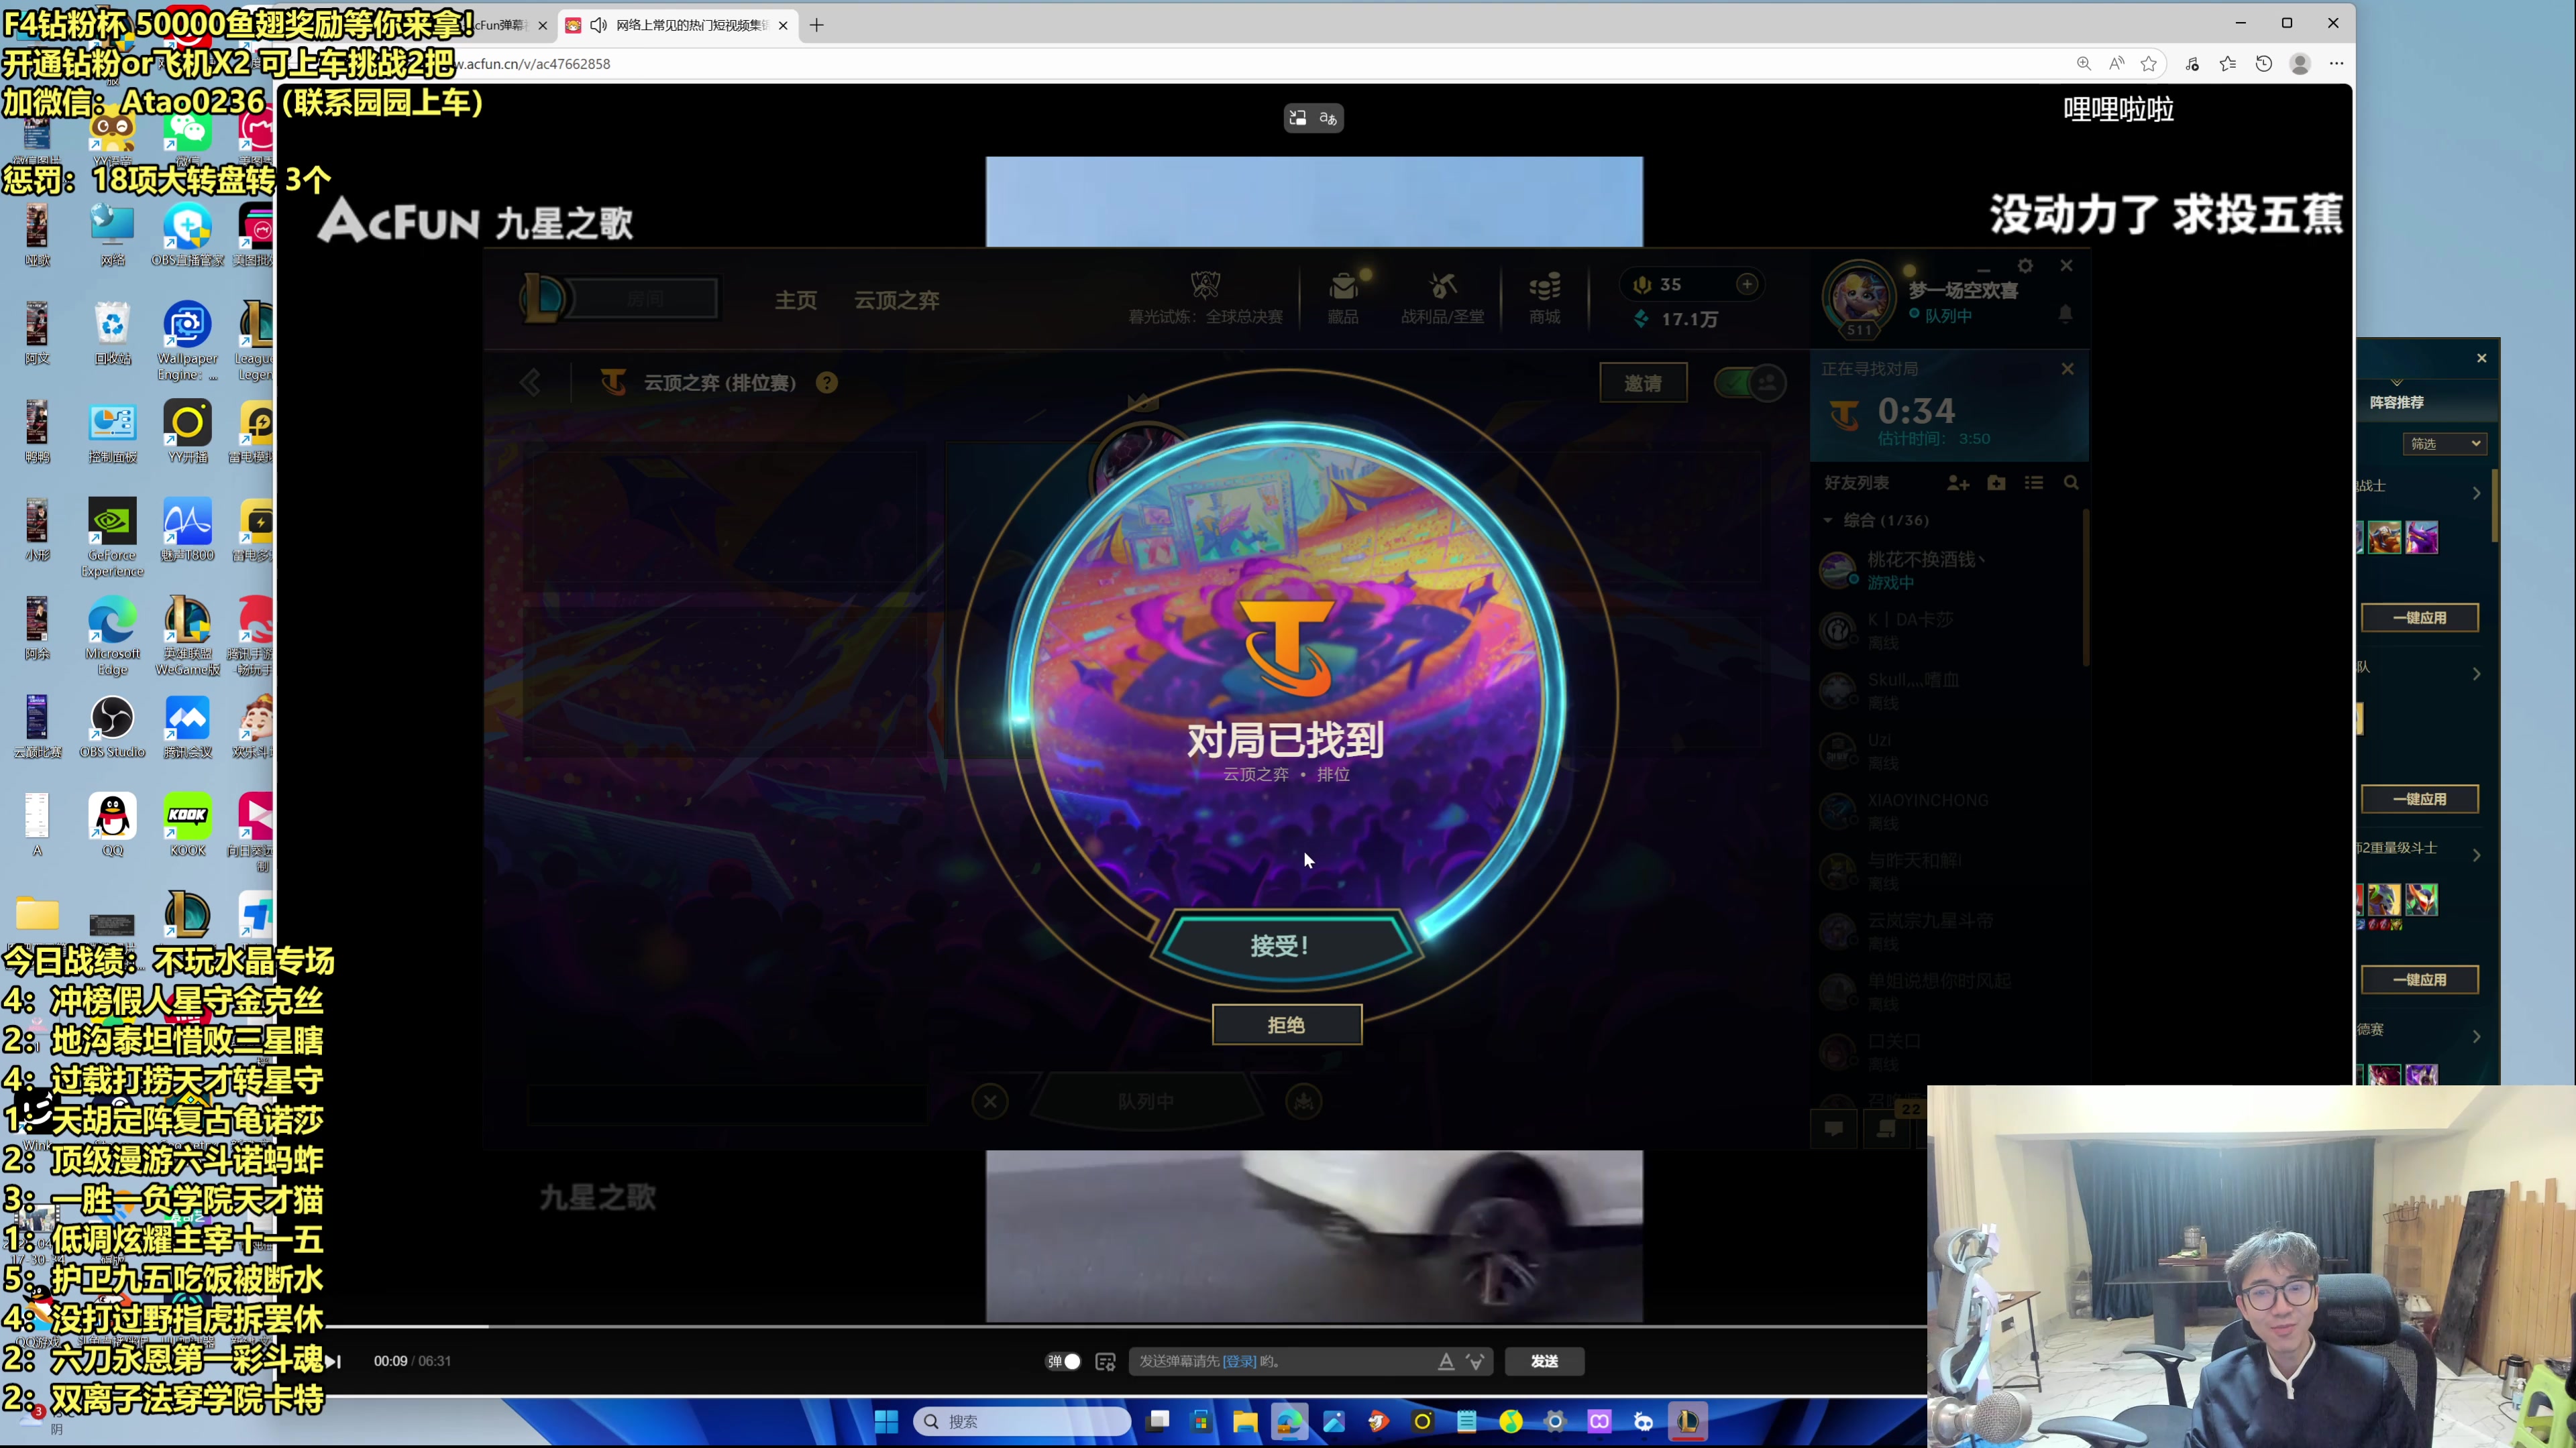2576x1448 pixels.
Task: Expand the 2重量级斗士 comp chevron
Action: point(2477,855)
